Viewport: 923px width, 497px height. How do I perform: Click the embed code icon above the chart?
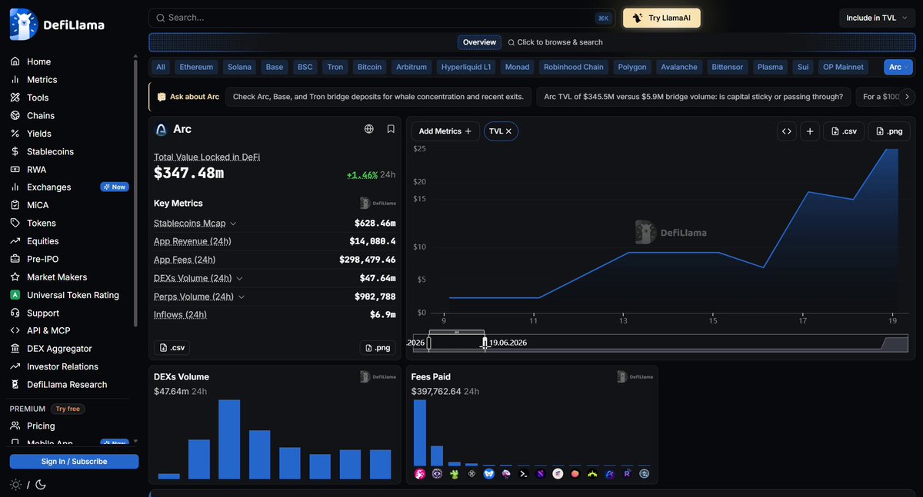786,131
